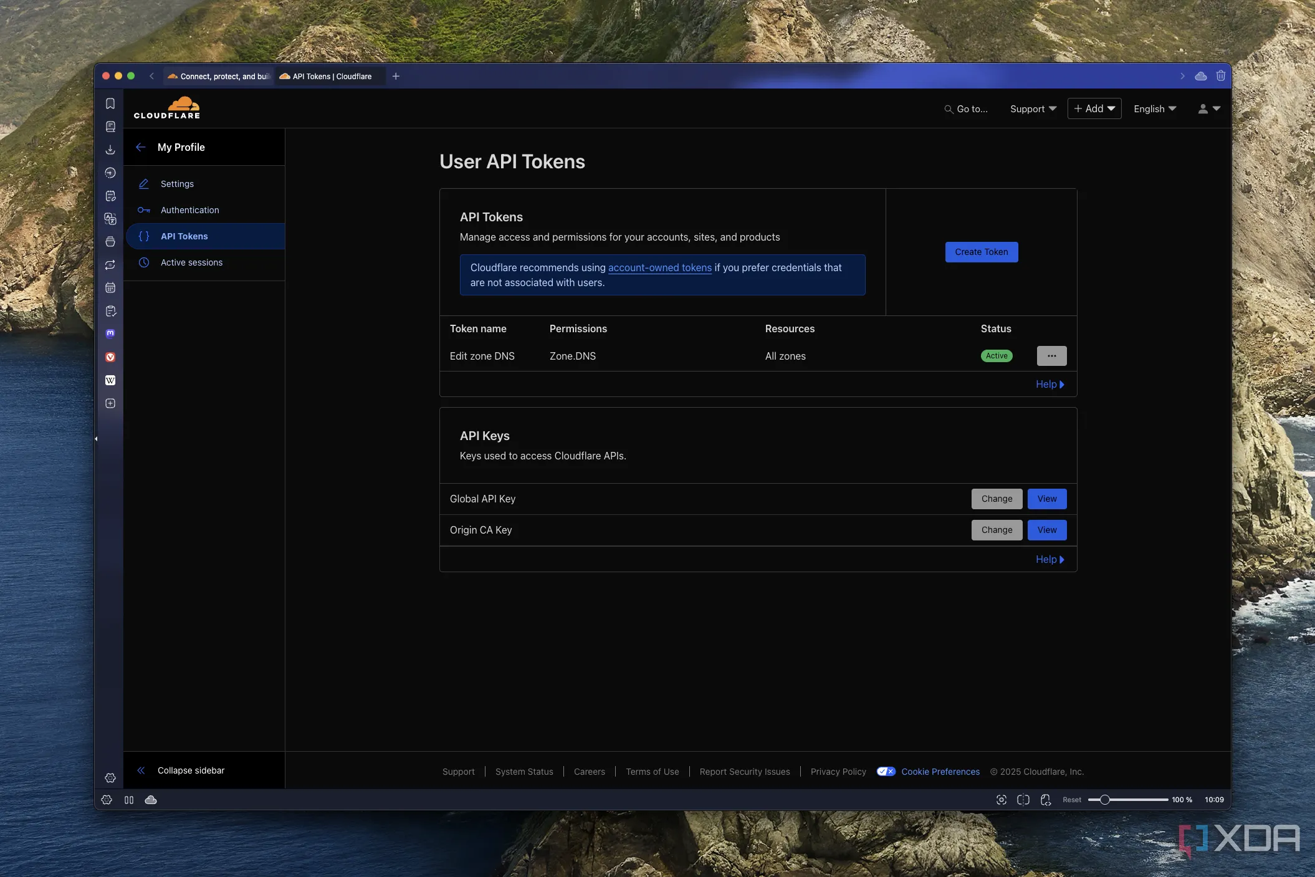Screen dimensions: 1315x877
Task: Toggle panel visibility in status bar
Action: tap(129, 800)
